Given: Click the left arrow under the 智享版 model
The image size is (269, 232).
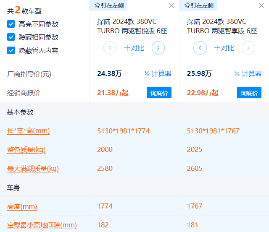Looking at the screenshot, I should click(x=200, y=48).
